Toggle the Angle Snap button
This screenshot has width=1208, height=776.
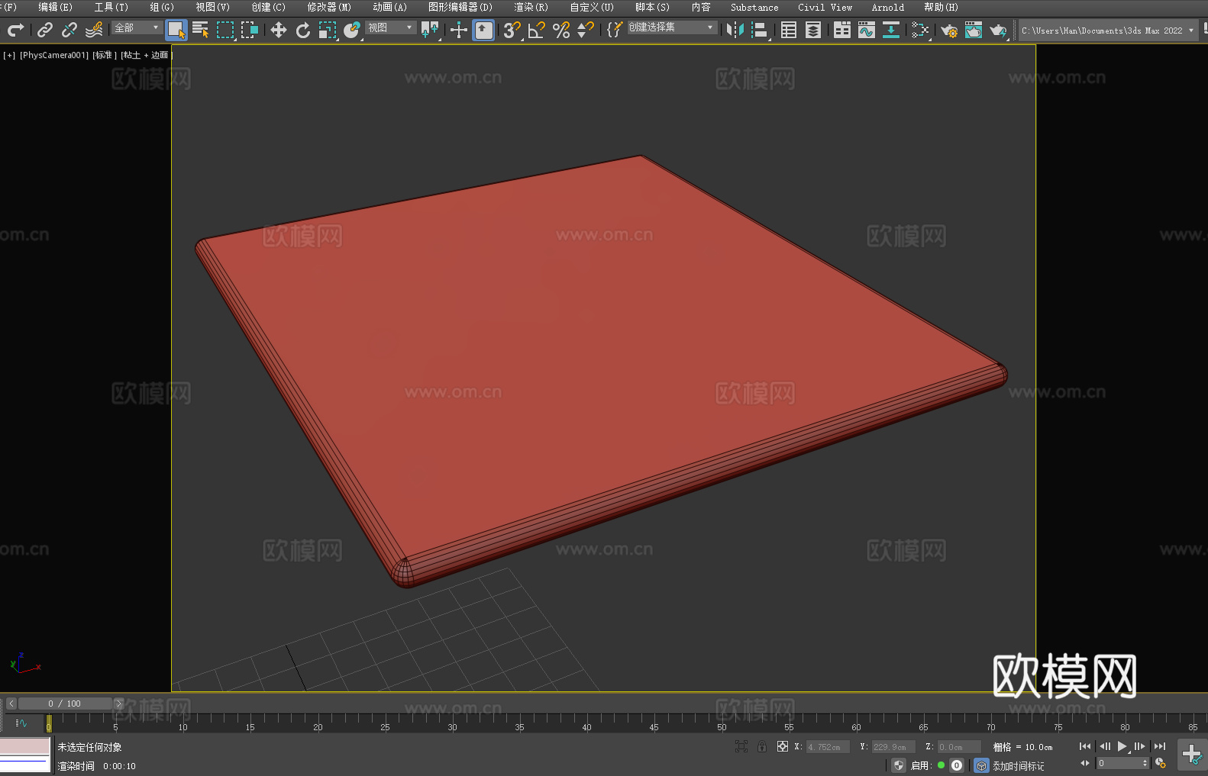pyautogui.click(x=536, y=30)
